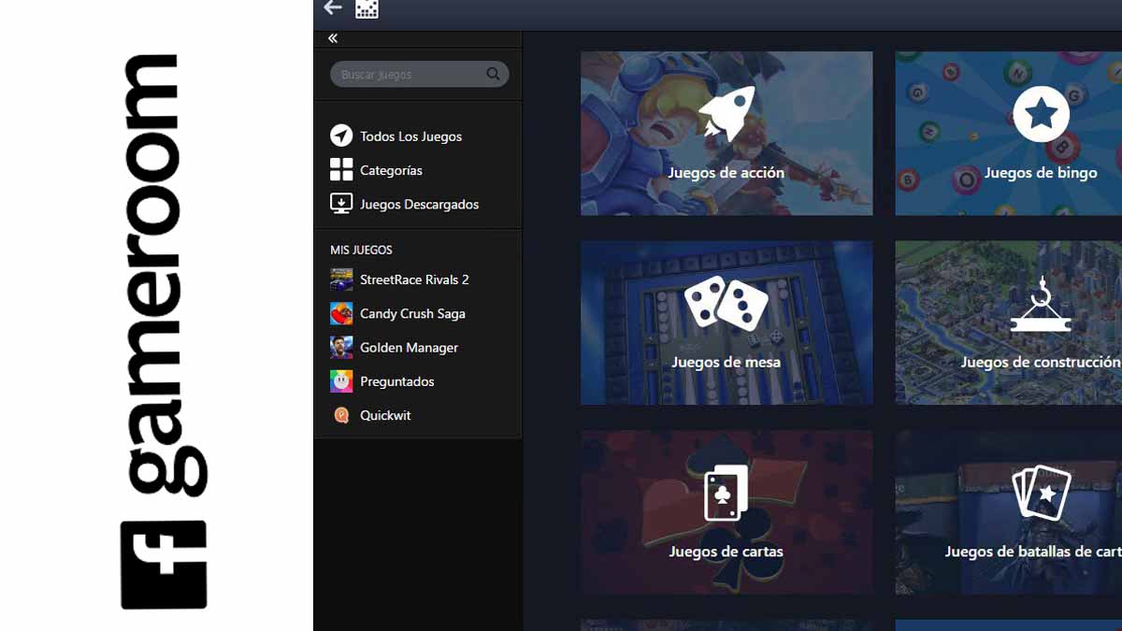The image size is (1122, 631).
Task: Select the Juegos de batallas de cartas label
Action: 1033,552
